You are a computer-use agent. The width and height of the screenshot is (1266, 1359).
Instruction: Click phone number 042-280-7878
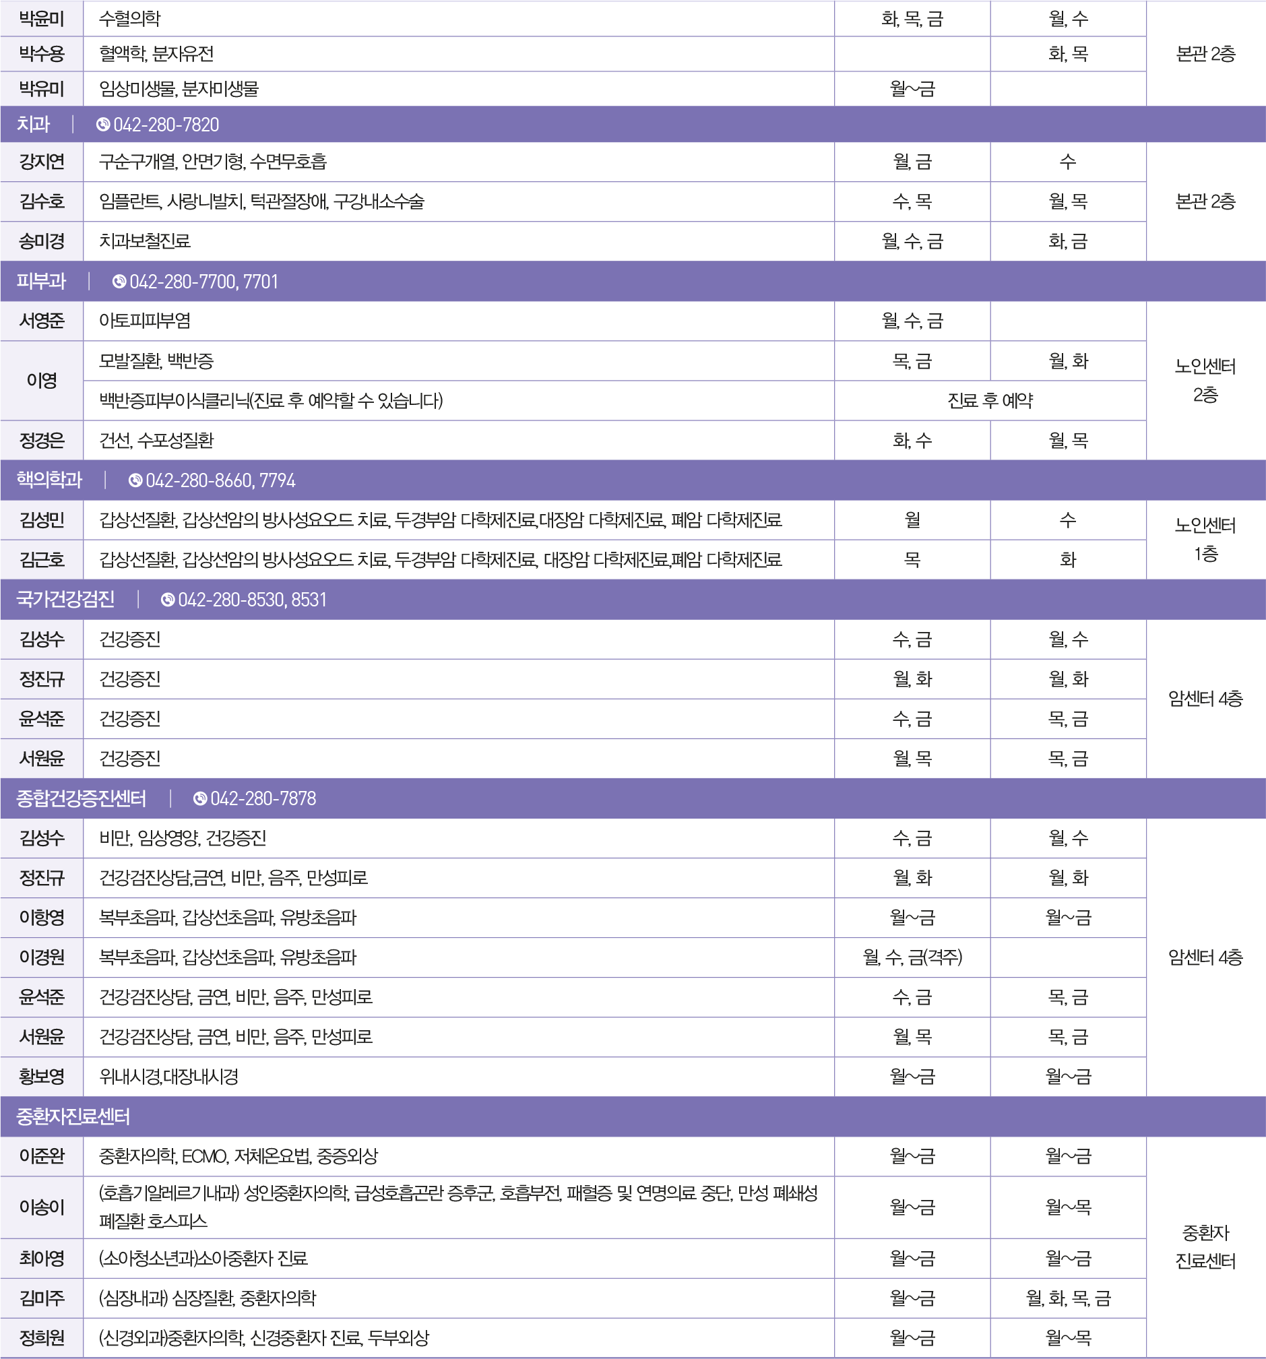pos(263,798)
